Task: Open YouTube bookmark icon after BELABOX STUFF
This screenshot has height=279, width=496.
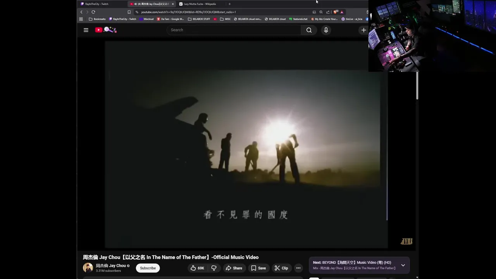Action: (215, 19)
